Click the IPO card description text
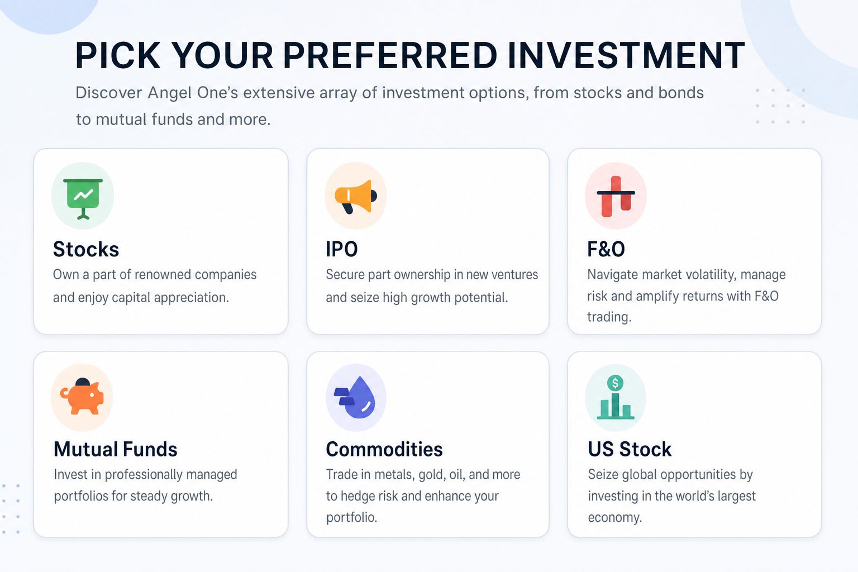Image resolution: width=858 pixels, height=572 pixels. coord(432,286)
